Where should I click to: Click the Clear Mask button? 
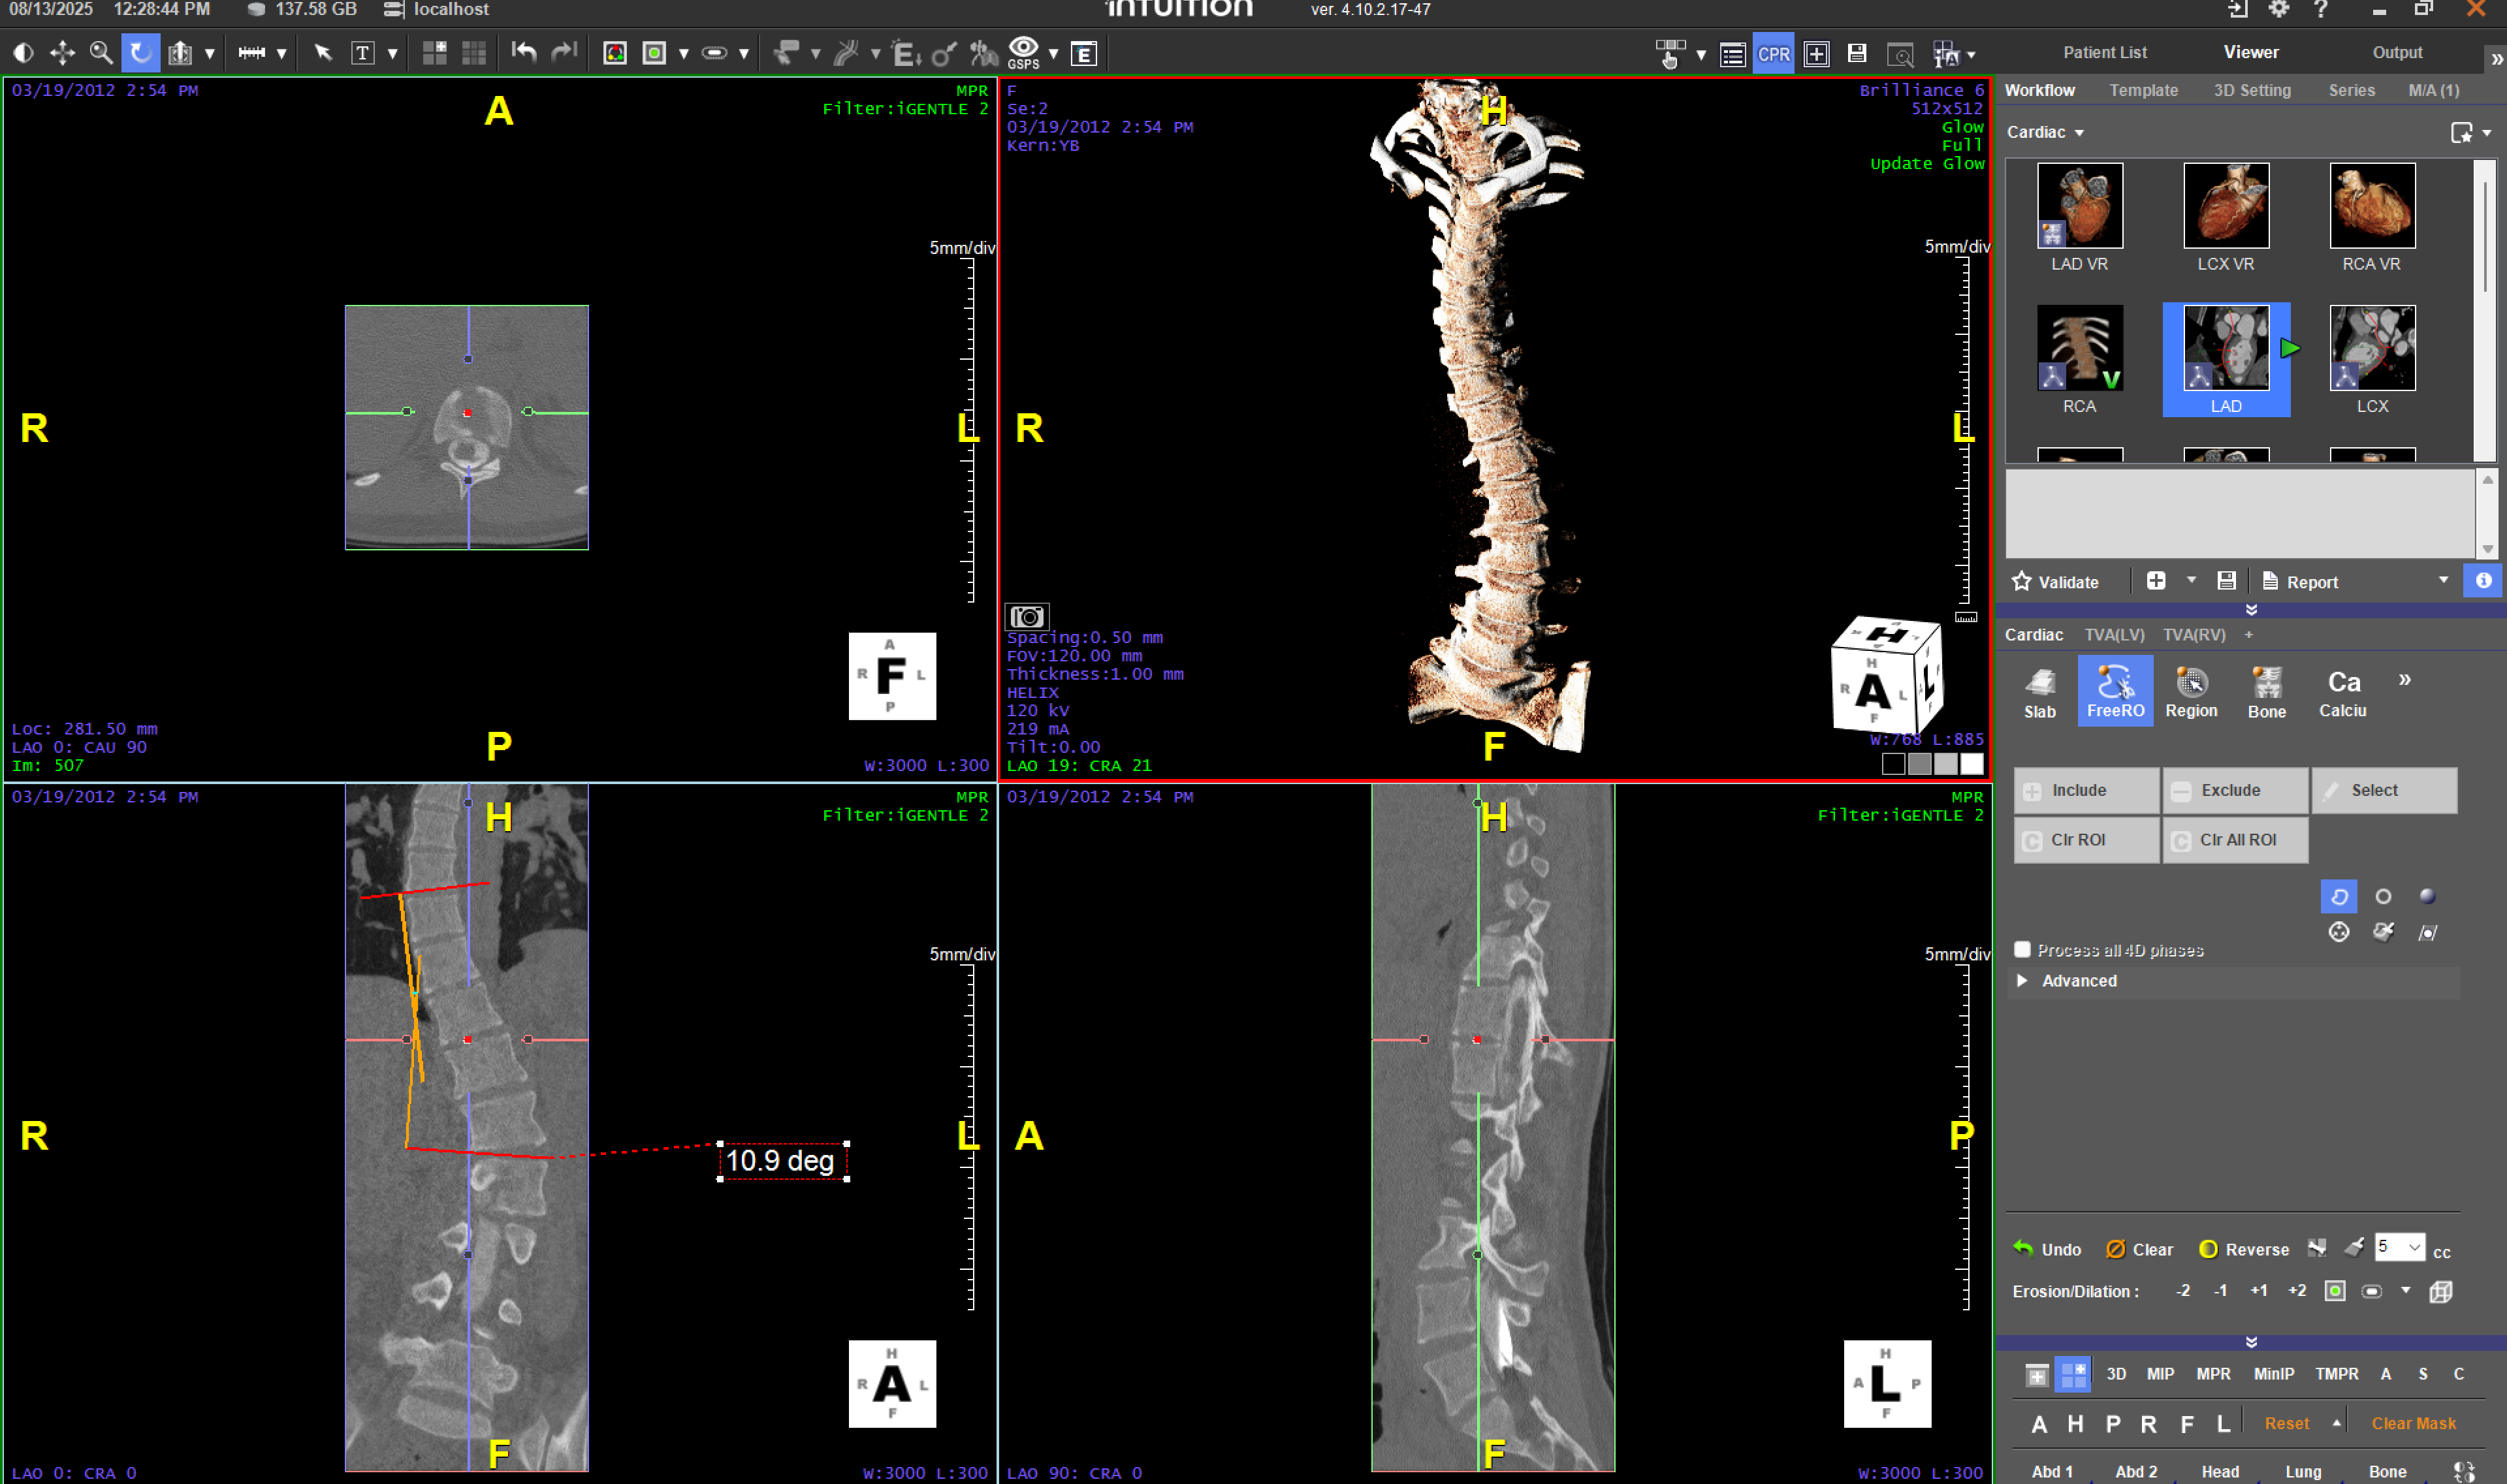pos(2414,1422)
